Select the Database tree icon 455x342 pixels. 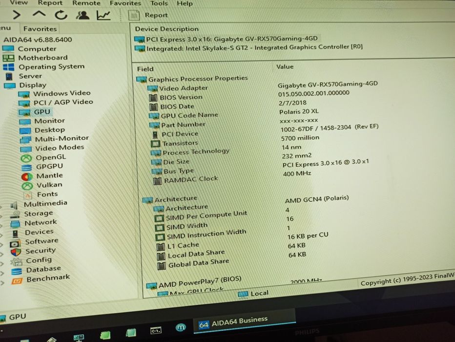coord(17,272)
